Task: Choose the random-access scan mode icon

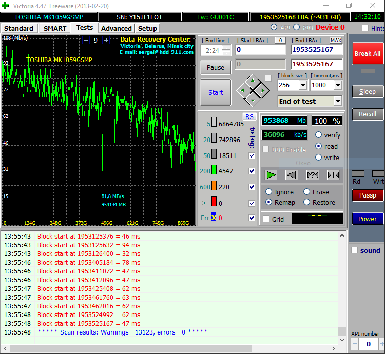Action: coord(313,175)
